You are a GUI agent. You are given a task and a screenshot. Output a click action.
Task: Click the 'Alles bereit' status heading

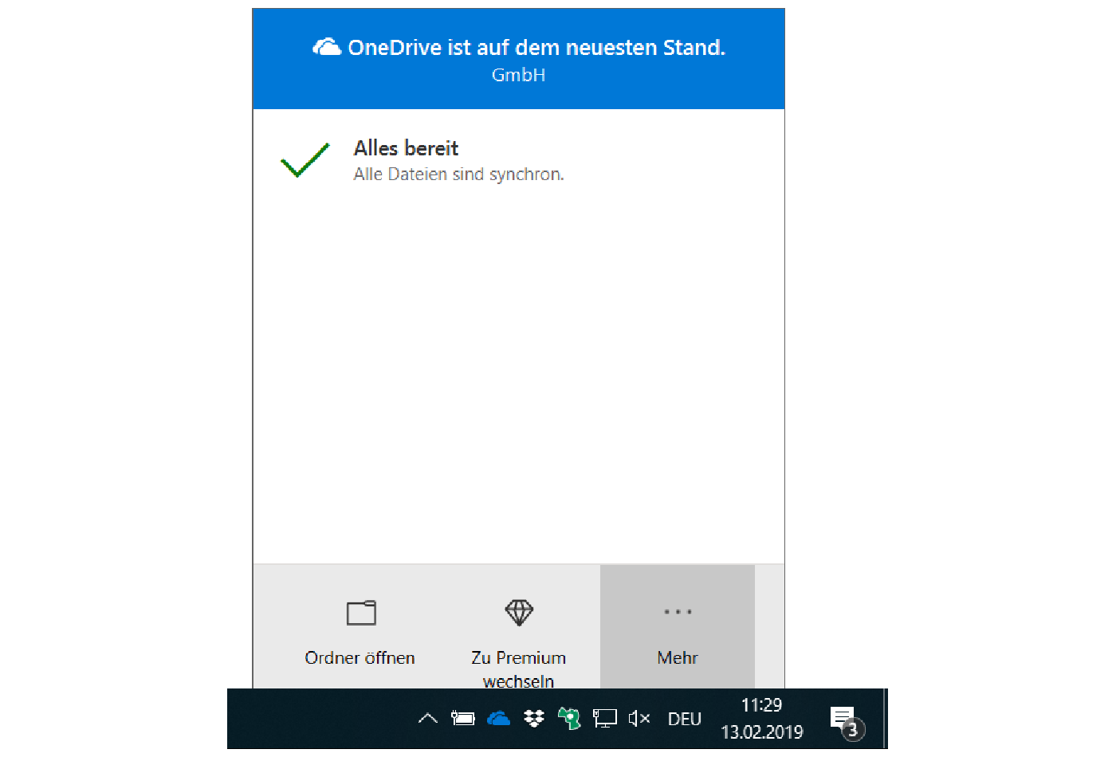tap(406, 148)
